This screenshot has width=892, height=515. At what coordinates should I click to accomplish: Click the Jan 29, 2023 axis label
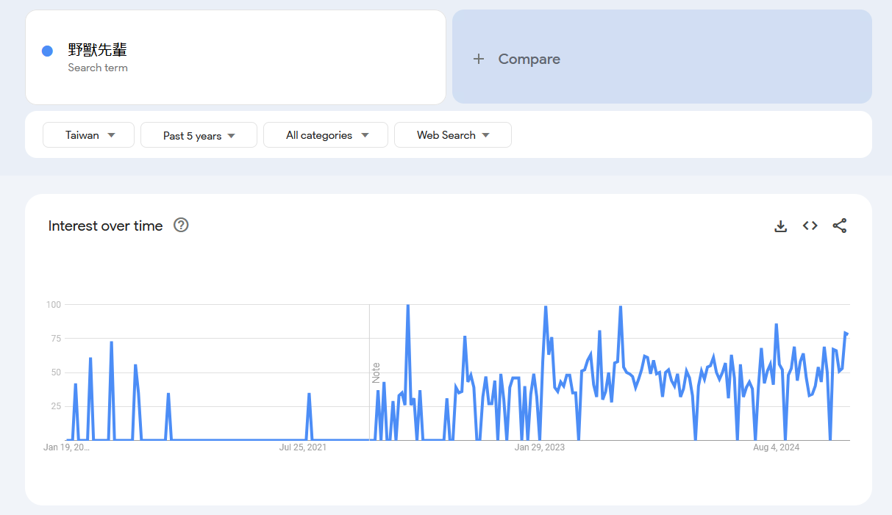click(539, 447)
